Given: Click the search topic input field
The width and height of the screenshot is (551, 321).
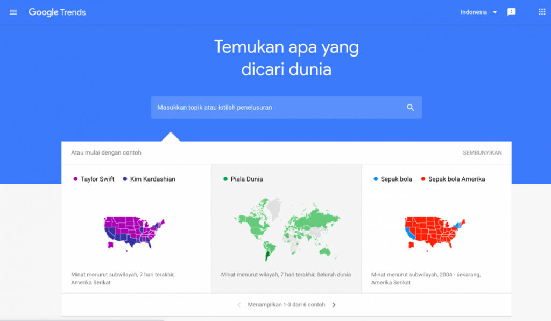Looking at the screenshot, I should tap(269, 107).
